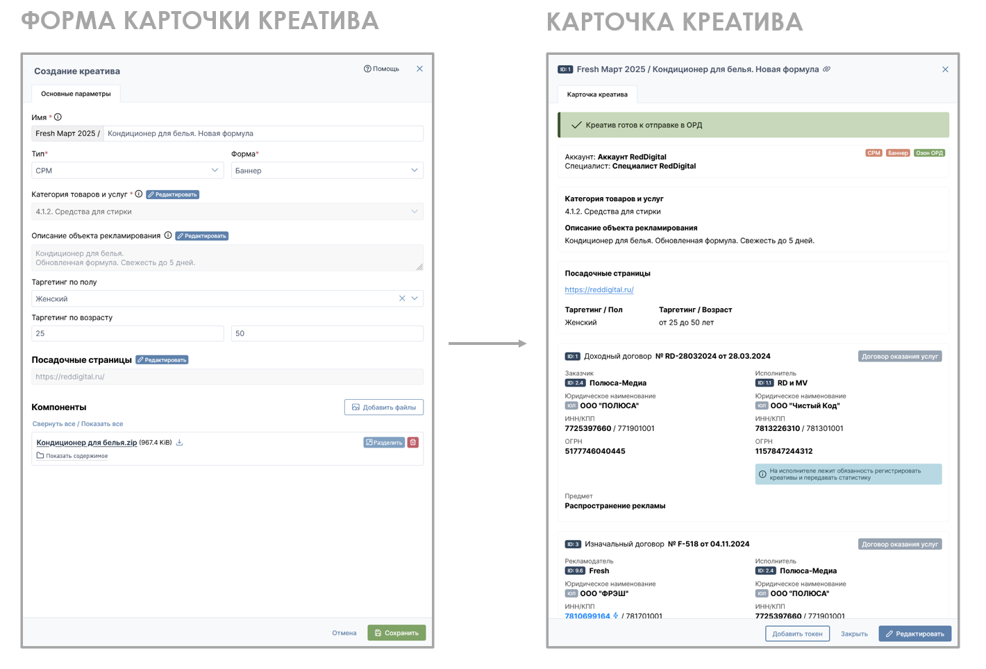Select the Карточка креатива tab

[x=597, y=94]
